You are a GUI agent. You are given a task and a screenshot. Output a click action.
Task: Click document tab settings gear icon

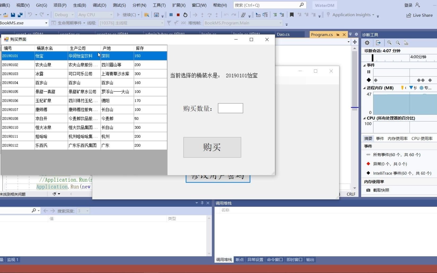356,34
